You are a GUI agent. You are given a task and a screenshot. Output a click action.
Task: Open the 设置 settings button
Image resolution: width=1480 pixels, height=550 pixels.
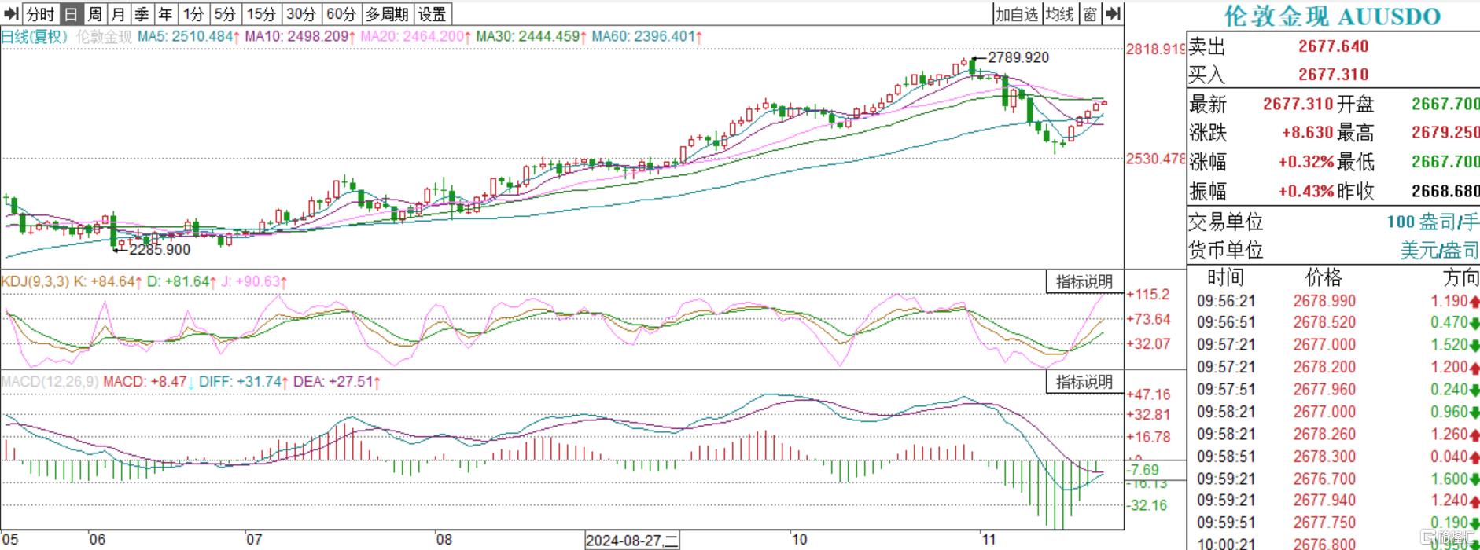click(432, 14)
